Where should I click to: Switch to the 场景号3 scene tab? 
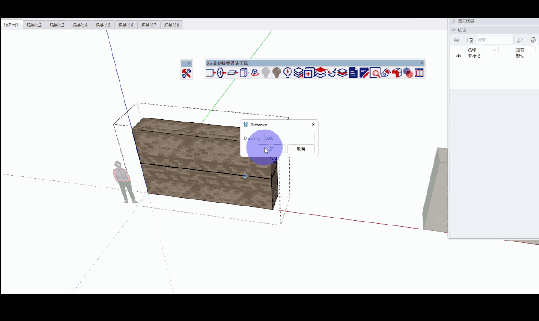click(x=57, y=25)
